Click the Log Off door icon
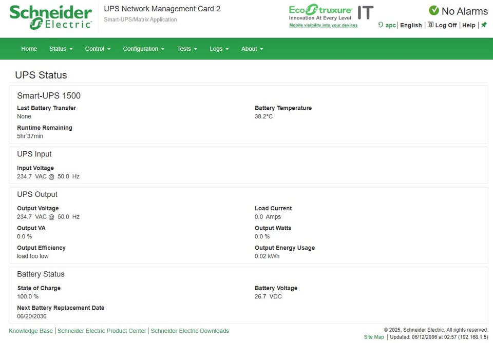 pyautogui.click(x=430, y=25)
